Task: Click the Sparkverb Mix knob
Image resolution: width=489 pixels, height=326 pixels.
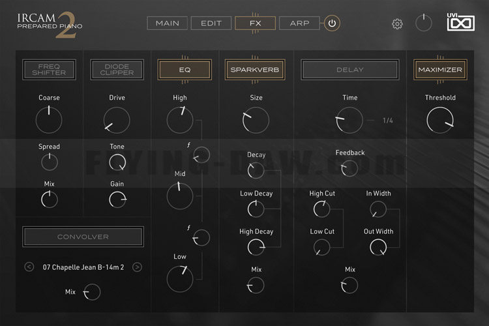Action: point(256,285)
